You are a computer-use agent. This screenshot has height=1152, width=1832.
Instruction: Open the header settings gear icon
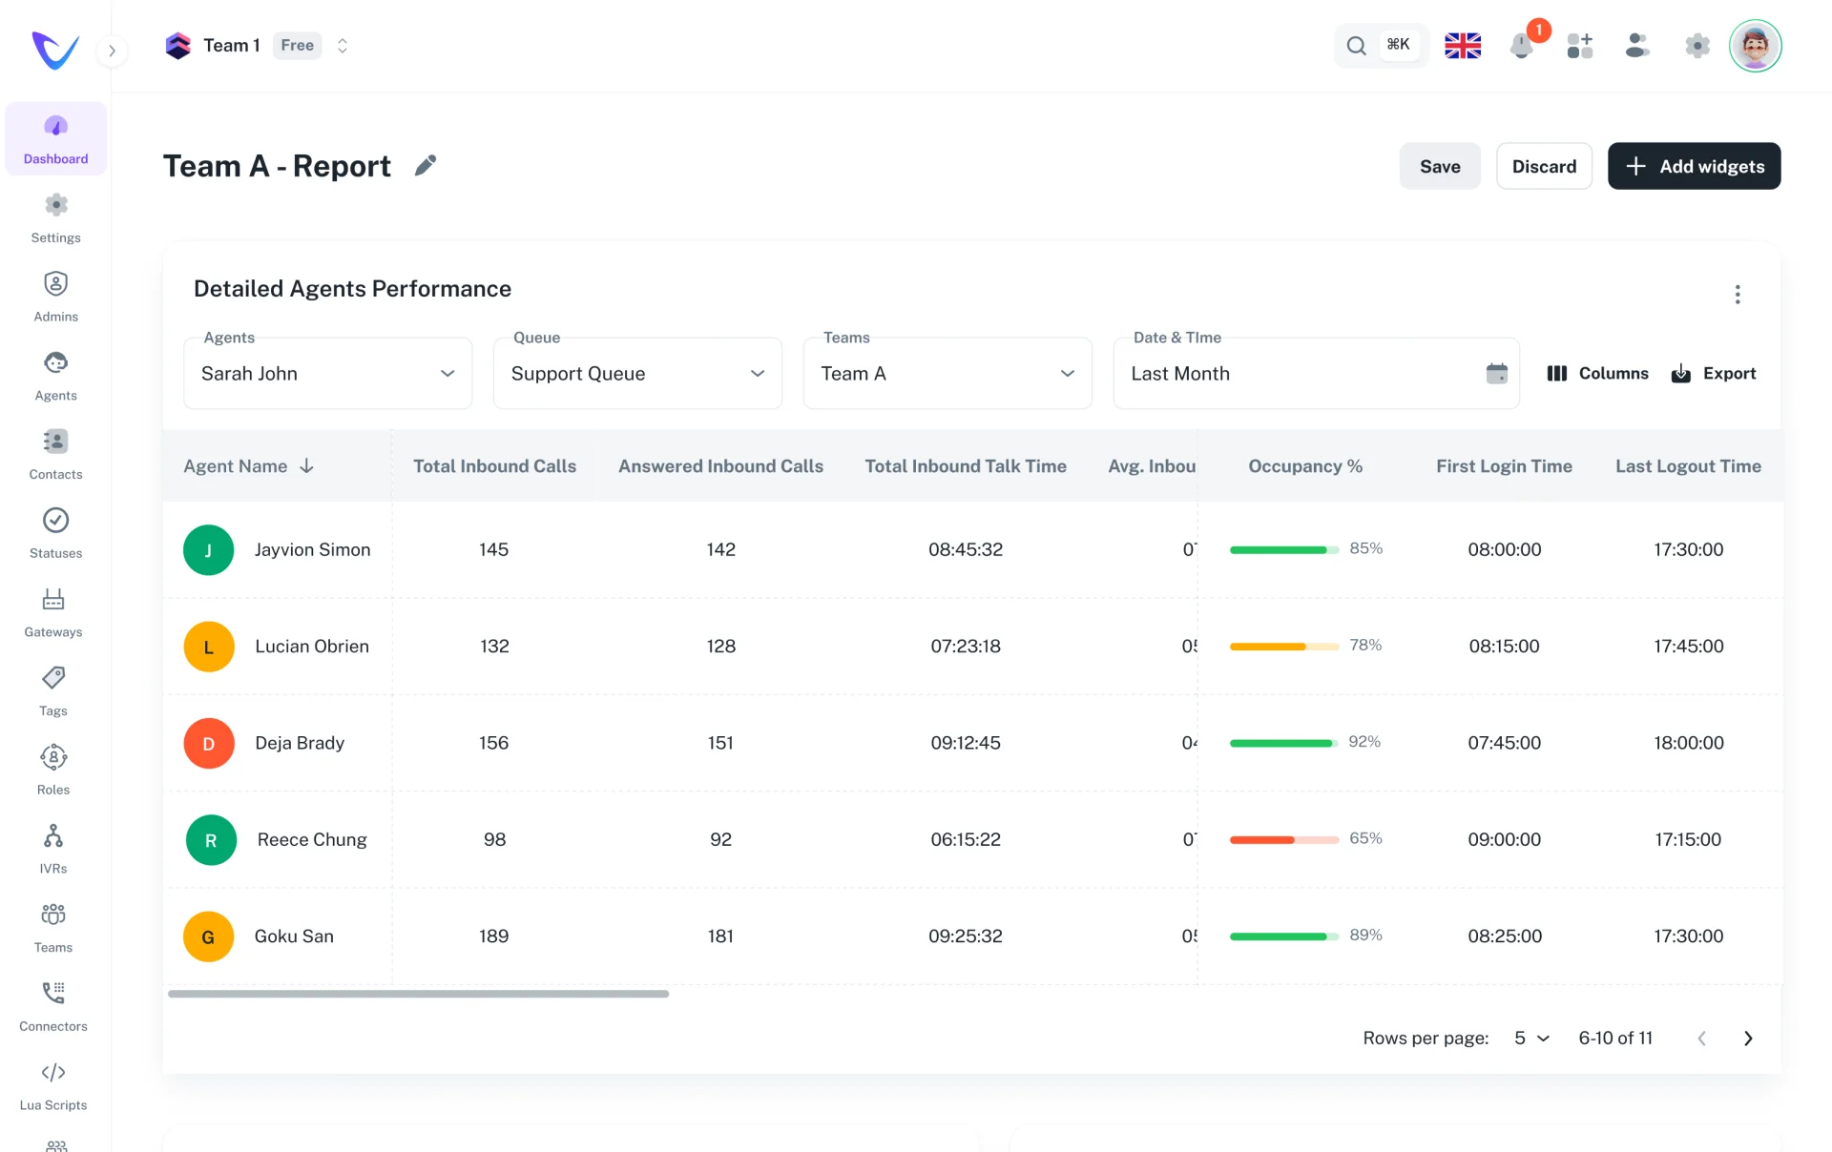1697,46
